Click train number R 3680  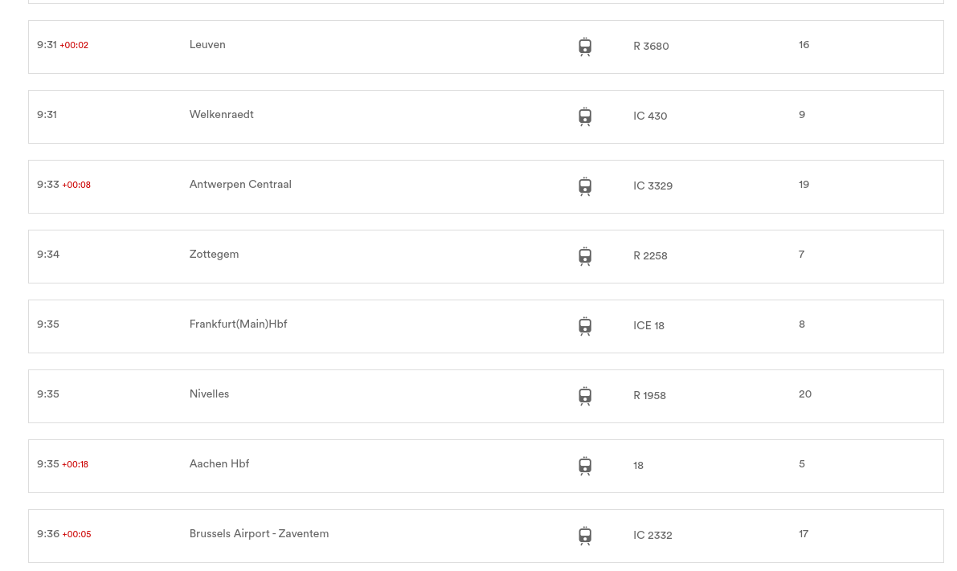click(651, 47)
